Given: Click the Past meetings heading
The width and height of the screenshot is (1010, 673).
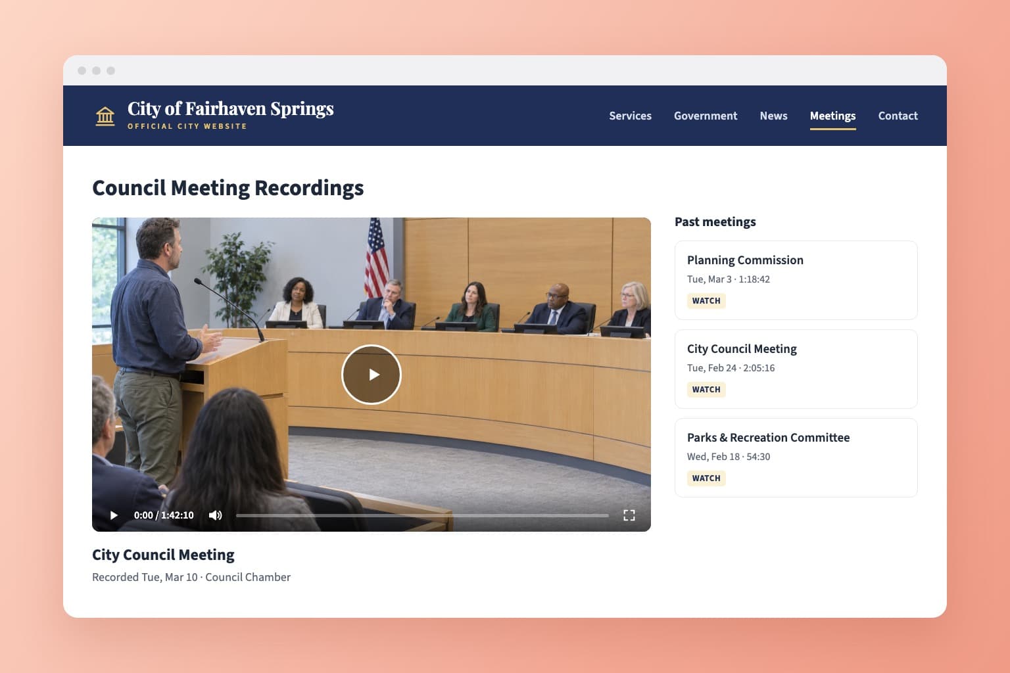Looking at the screenshot, I should tap(715, 222).
